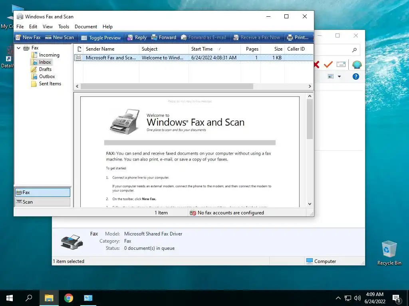Screen dimensions: 409x306
Task: Click the Control Panel taskbar icon
Action: (x=88, y=298)
